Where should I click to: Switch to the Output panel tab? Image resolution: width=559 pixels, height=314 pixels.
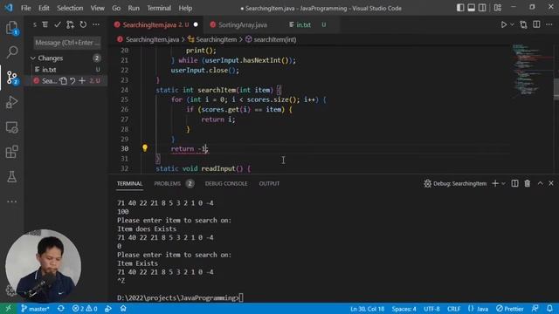tap(269, 183)
